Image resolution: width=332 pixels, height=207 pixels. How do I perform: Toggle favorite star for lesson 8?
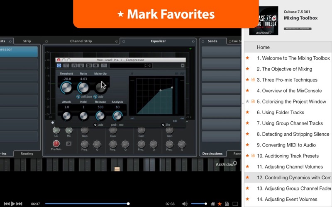(247, 134)
